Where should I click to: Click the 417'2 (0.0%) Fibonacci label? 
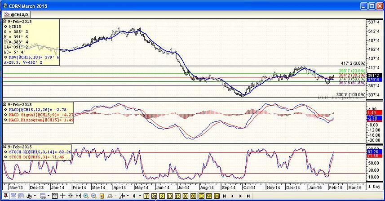tap(353, 63)
